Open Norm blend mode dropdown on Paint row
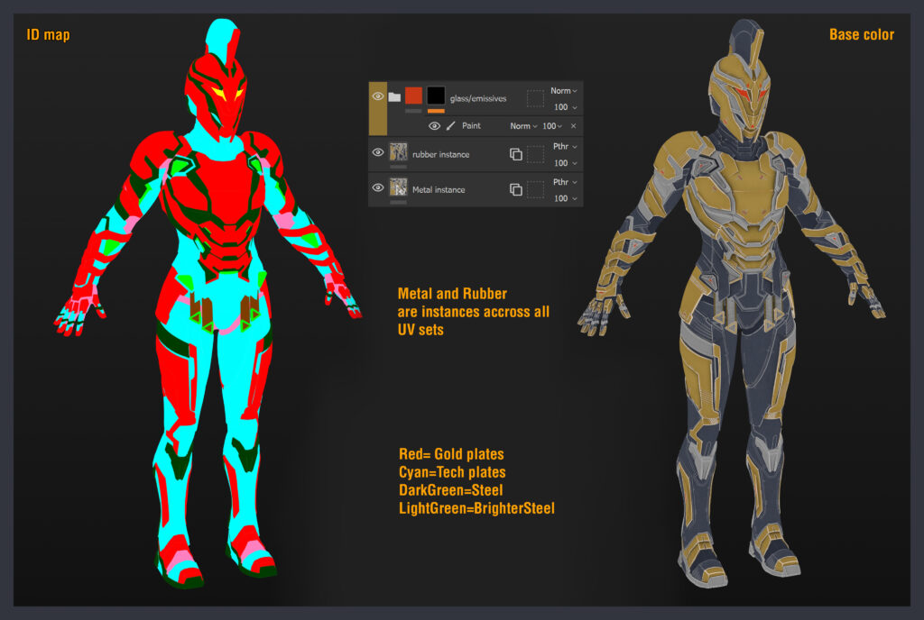 tap(523, 126)
